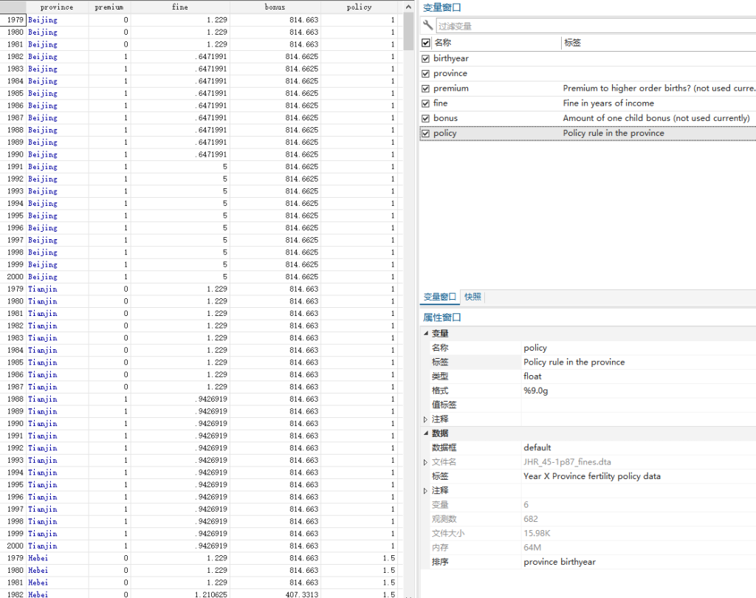Collapse the 变量 properties section
756x598 pixels.
point(426,333)
